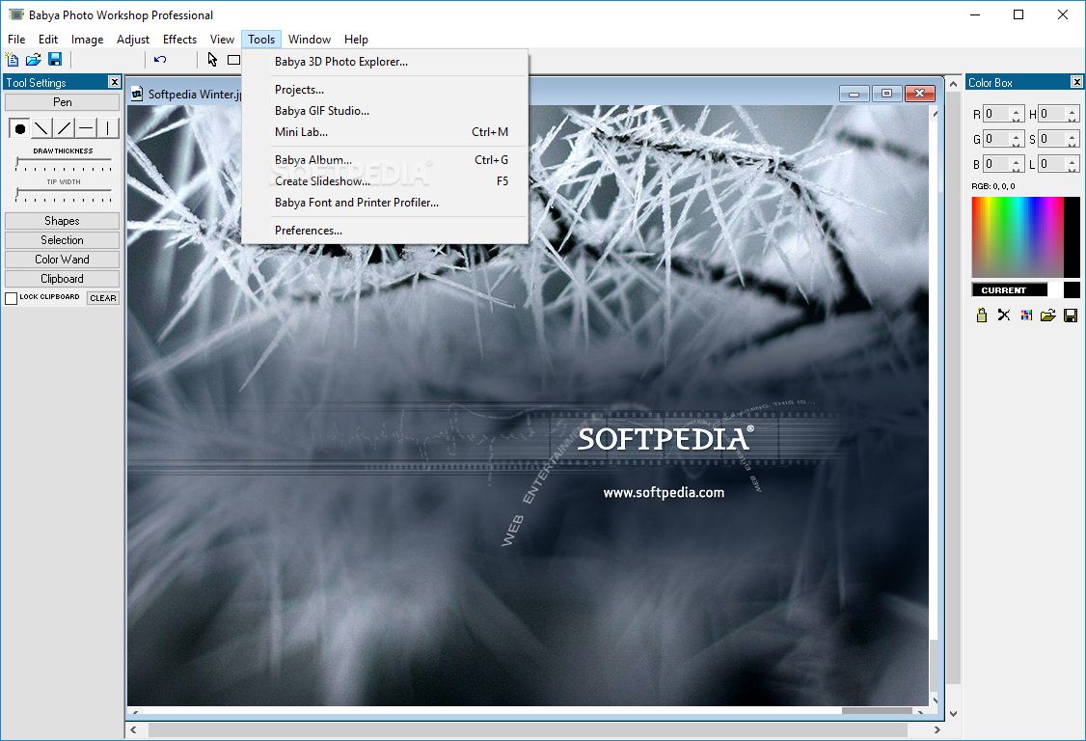
Task: Click the Save floppy disk toolbar icon
Action: 55,60
